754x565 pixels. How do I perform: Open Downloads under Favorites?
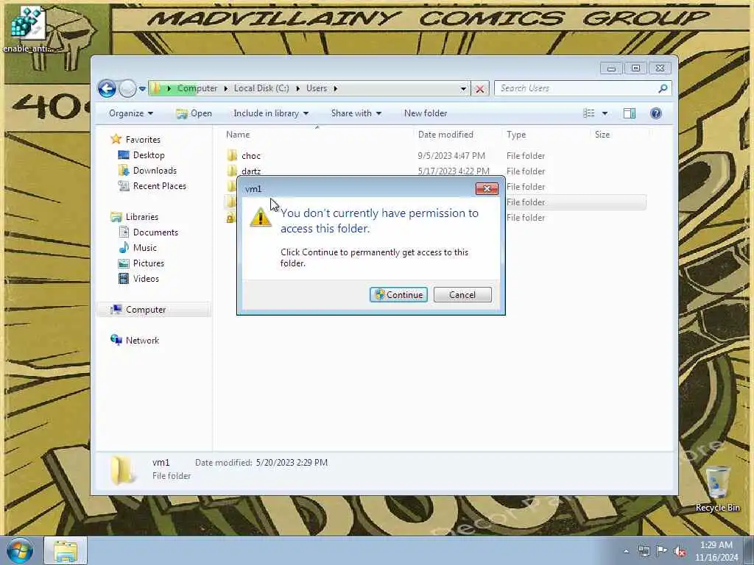pos(155,171)
